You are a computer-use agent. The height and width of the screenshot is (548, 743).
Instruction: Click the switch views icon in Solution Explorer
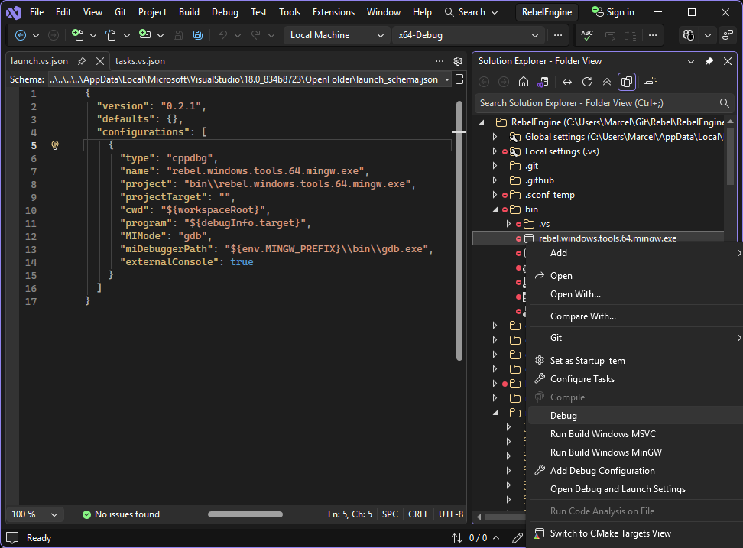click(x=543, y=82)
